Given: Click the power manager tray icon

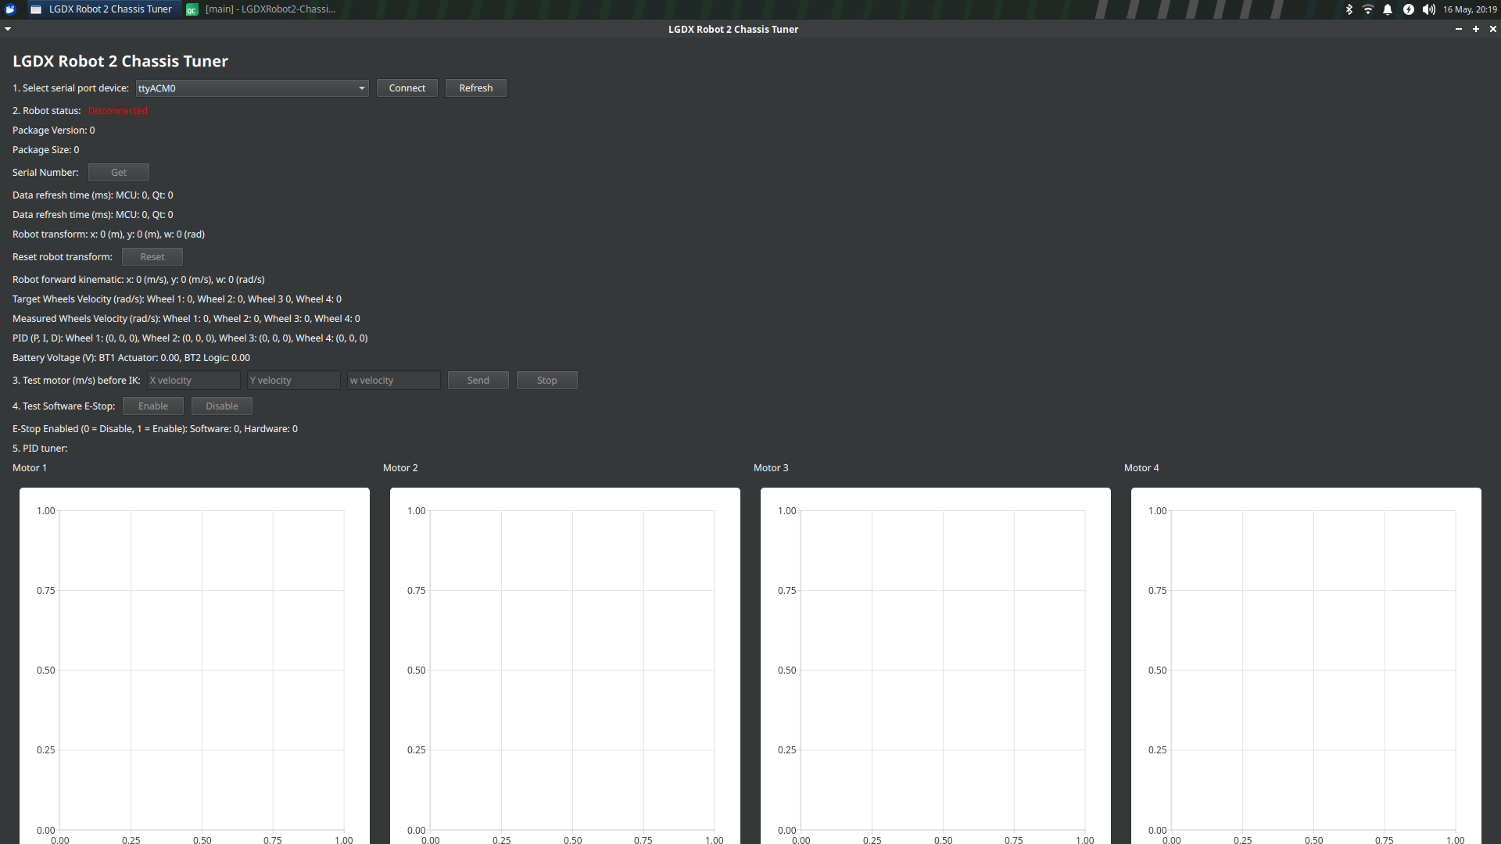Looking at the screenshot, I should point(1408,9).
